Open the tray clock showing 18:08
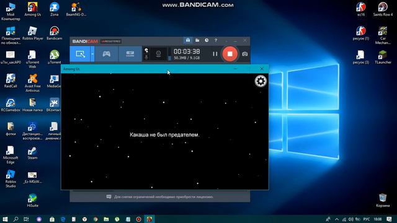397x223 pixels. click(378, 219)
